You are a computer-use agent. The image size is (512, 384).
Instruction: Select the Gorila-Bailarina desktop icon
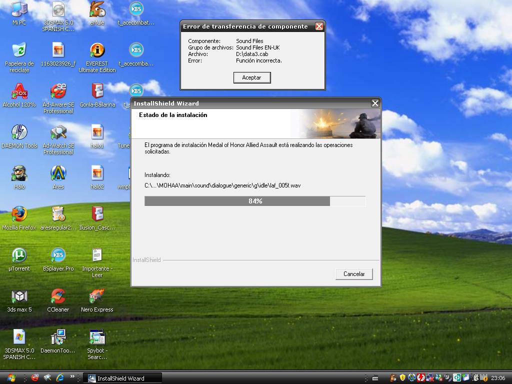coord(97,95)
